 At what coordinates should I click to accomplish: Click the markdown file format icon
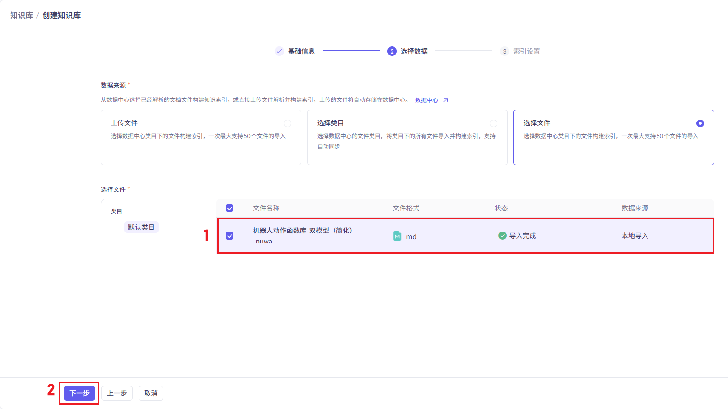(397, 236)
